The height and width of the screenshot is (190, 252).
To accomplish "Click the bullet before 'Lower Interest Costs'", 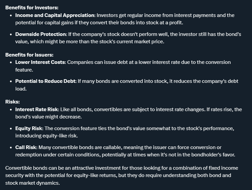I will [11, 63].
